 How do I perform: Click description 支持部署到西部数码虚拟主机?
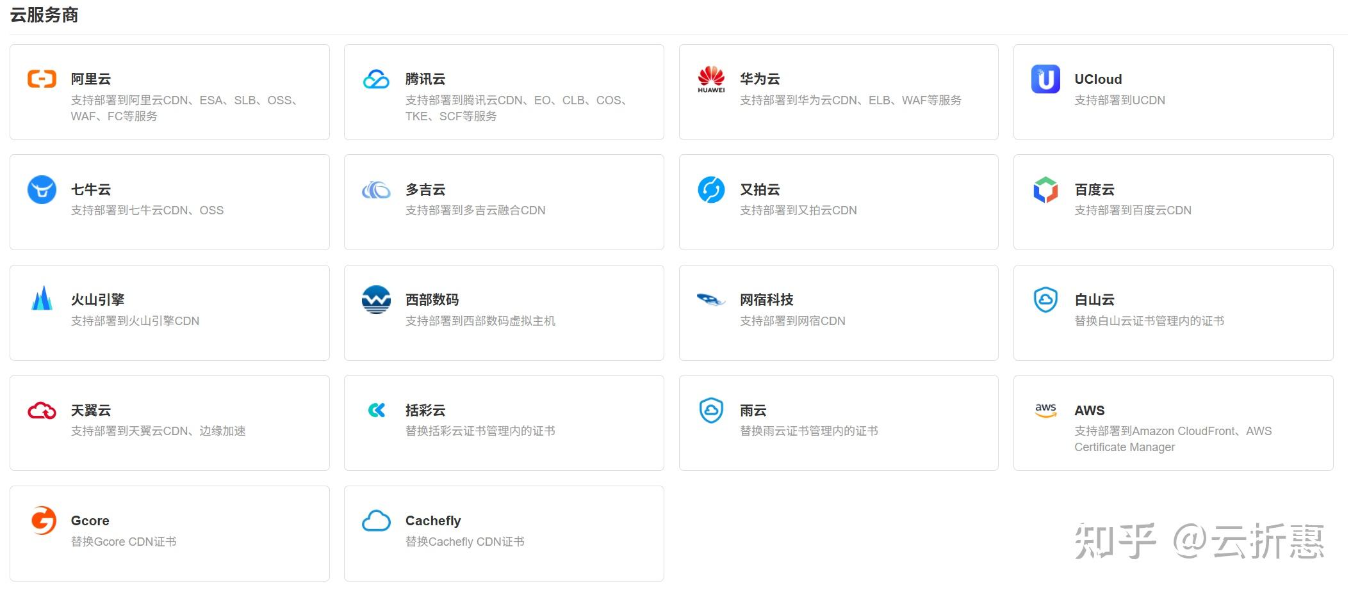pyautogui.click(x=480, y=321)
